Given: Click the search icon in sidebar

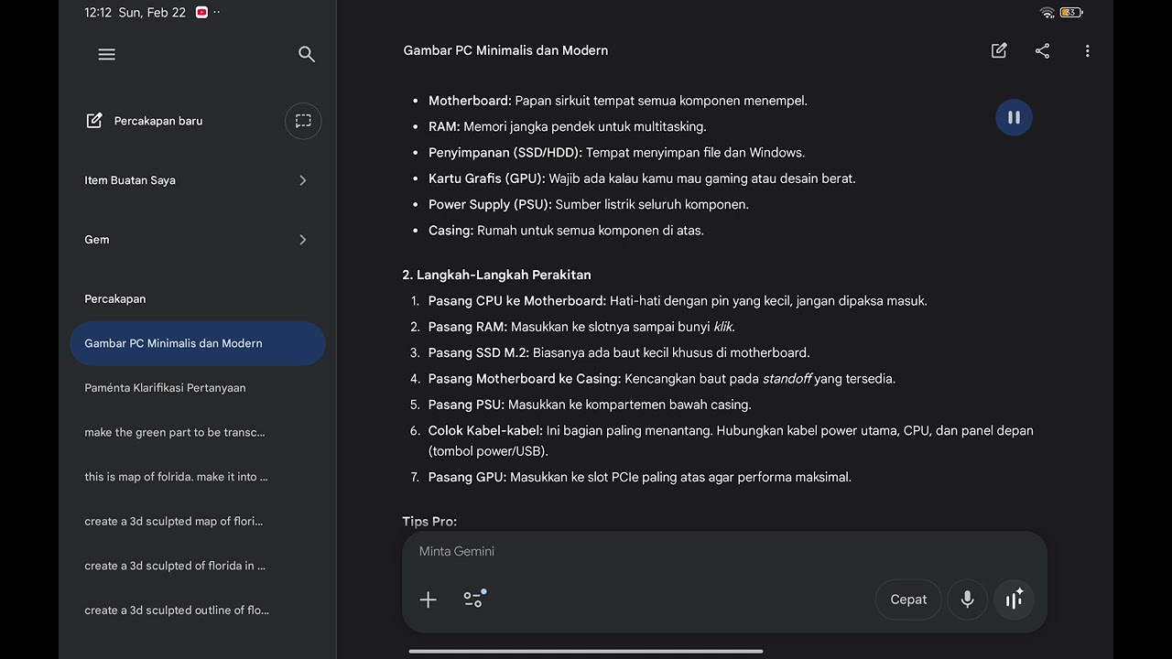Looking at the screenshot, I should point(307,55).
